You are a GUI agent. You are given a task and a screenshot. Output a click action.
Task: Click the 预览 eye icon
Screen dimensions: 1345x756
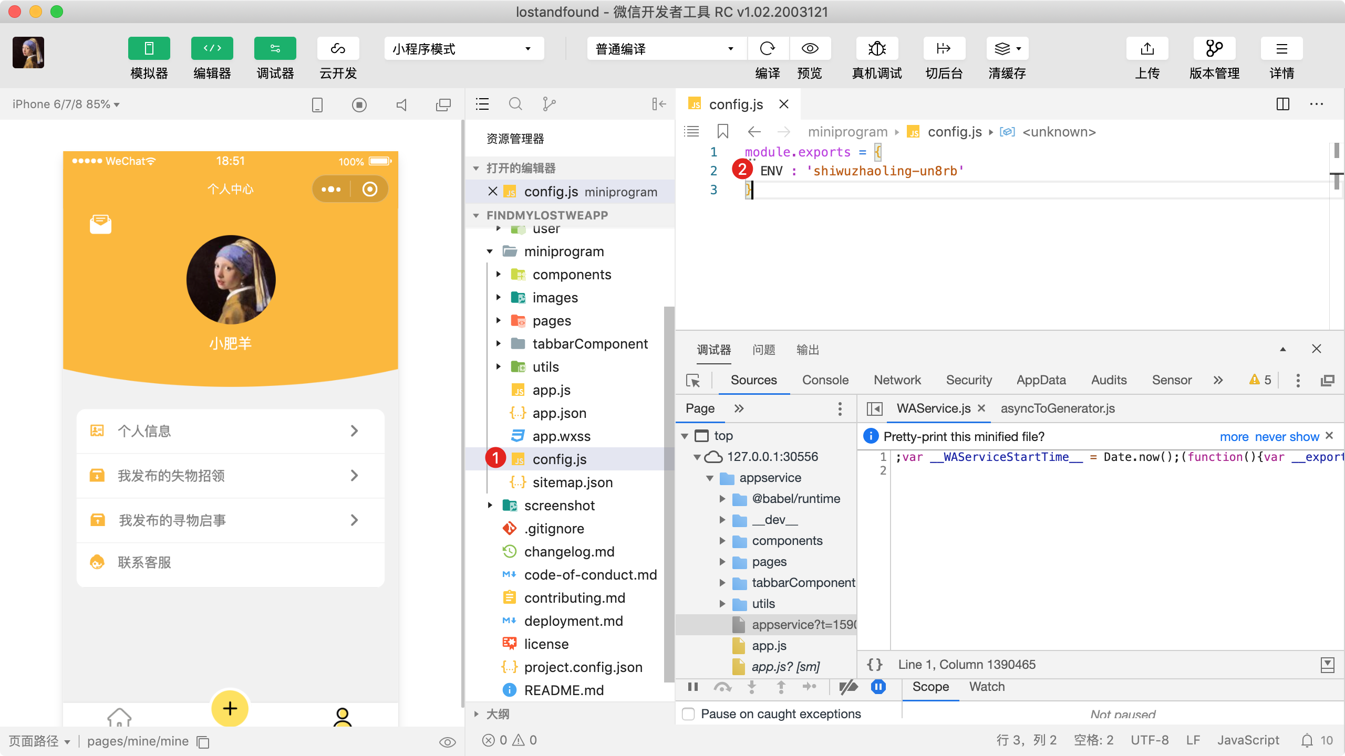tap(810, 49)
